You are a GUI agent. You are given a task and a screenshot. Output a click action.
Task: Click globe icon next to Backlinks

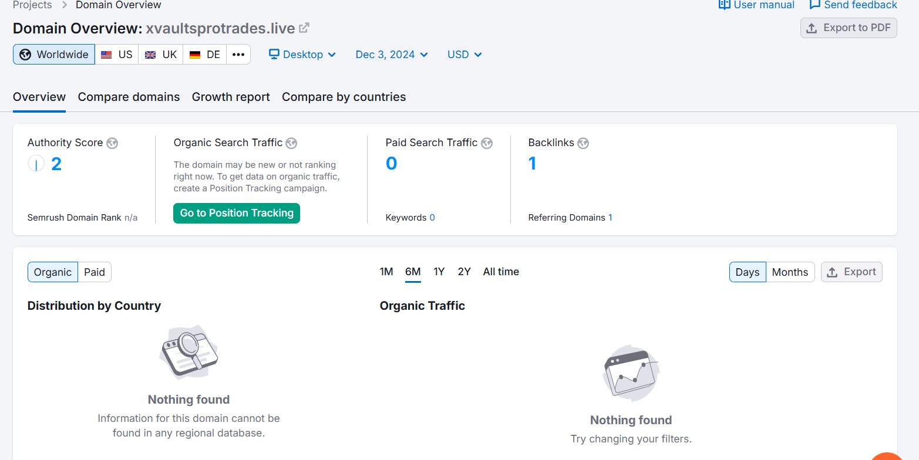[583, 143]
